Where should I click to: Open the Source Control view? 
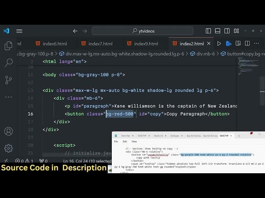click(x=8, y=80)
